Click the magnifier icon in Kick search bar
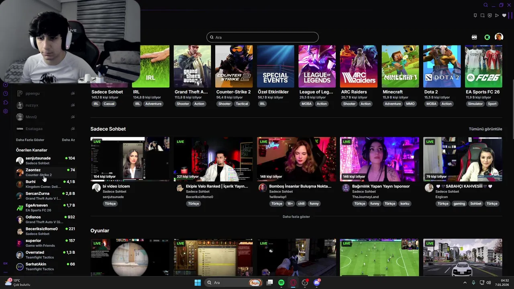Image resolution: width=514 pixels, height=289 pixels. coord(212,37)
